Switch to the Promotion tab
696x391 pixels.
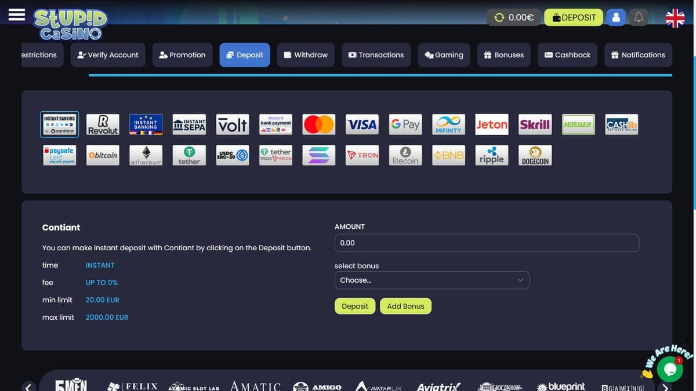pyautogui.click(x=182, y=55)
